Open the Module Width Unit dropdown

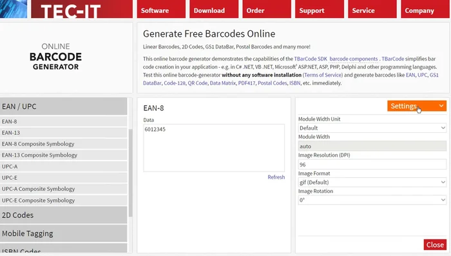(x=372, y=128)
